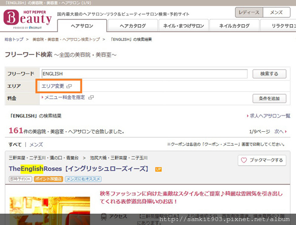Open the メニュー料金を指定 link

coord(64,97)
